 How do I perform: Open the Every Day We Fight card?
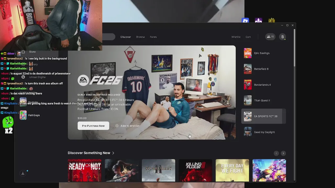click(232, 170)
